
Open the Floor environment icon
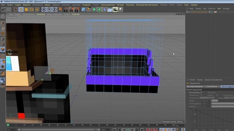coord(110,9)
